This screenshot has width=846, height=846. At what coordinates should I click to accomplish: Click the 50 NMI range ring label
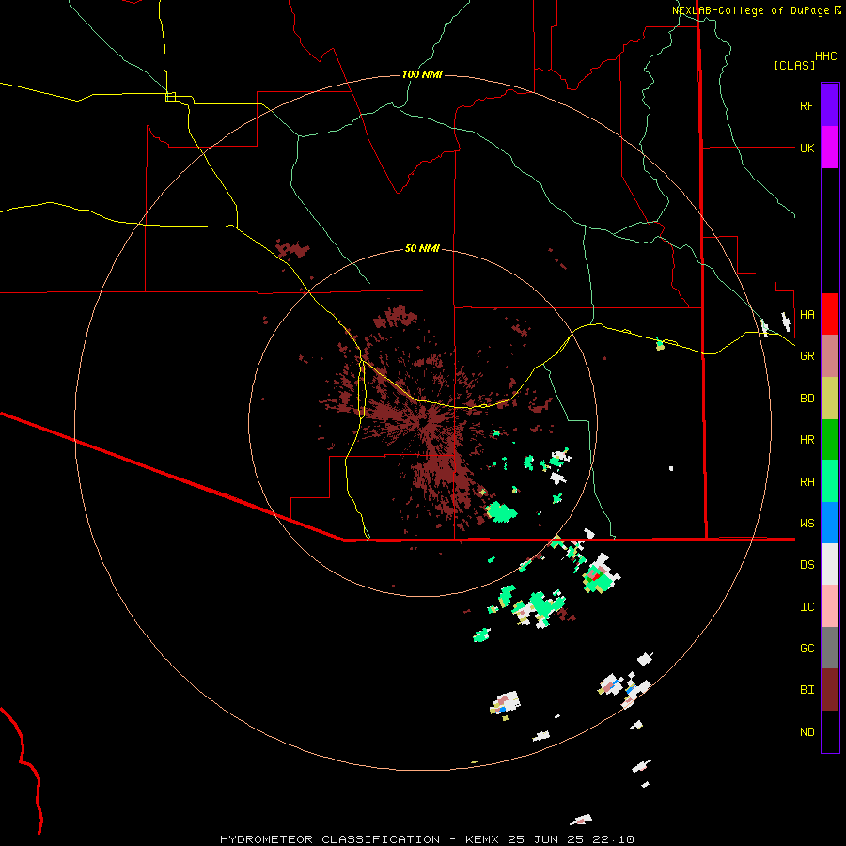point(422,248)
